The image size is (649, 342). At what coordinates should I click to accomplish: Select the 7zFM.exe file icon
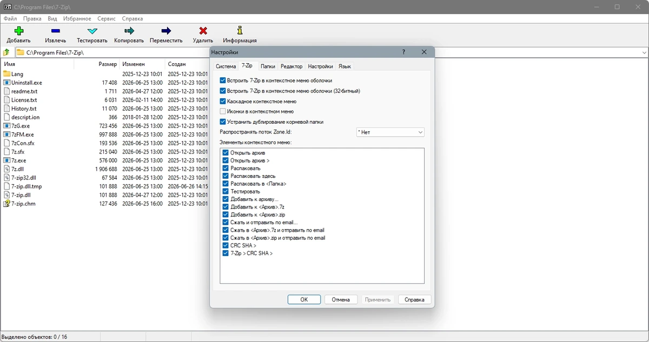tap(7, 135)
